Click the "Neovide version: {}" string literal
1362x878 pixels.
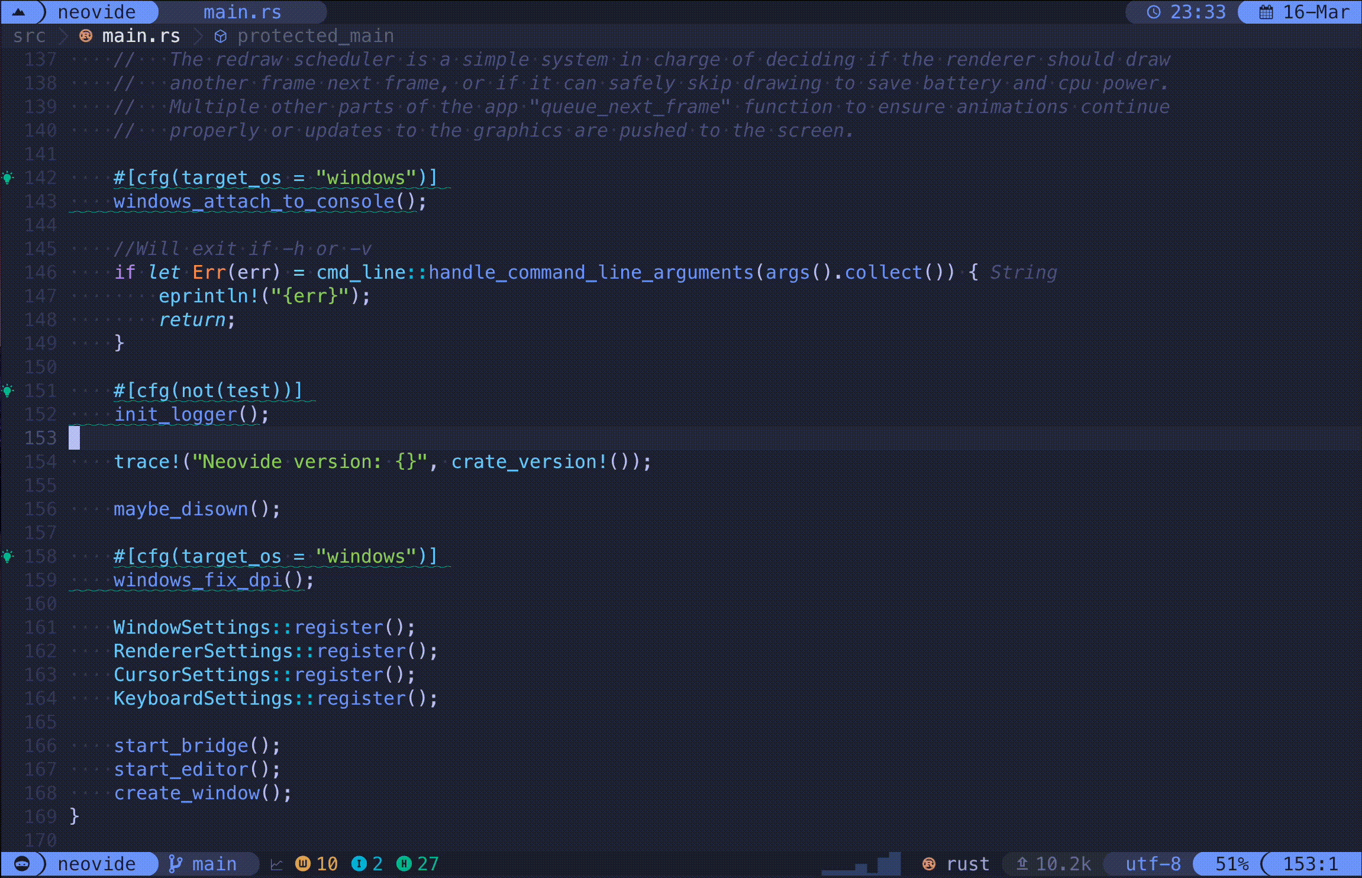click(309, 461)
